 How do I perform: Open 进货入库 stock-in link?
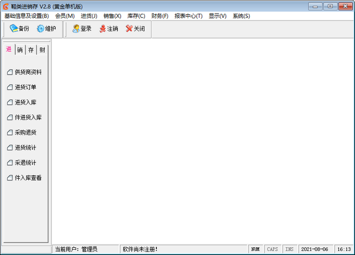(x=25, y=102)
